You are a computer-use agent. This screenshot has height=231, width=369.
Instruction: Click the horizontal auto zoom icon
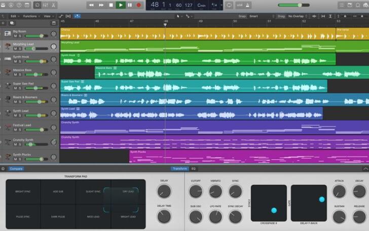click(323, 16)
